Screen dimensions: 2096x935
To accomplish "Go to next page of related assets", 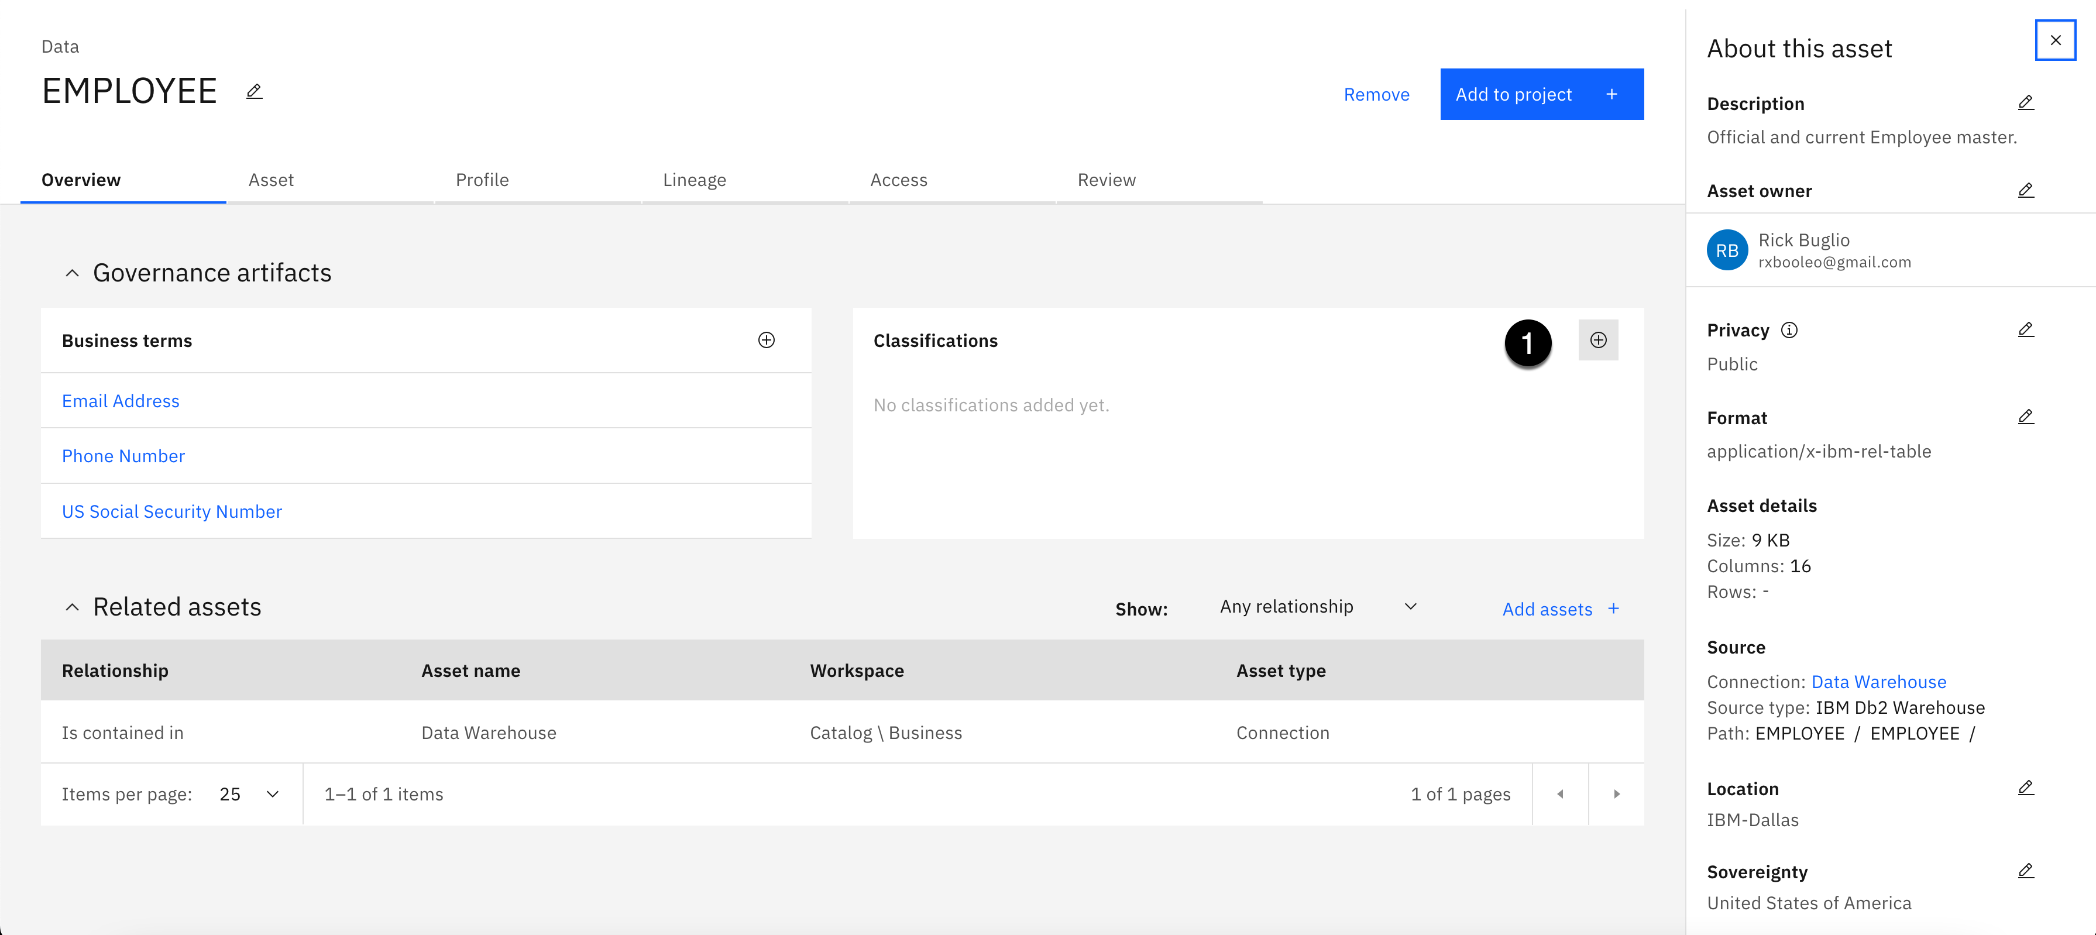I will 1616,794.
